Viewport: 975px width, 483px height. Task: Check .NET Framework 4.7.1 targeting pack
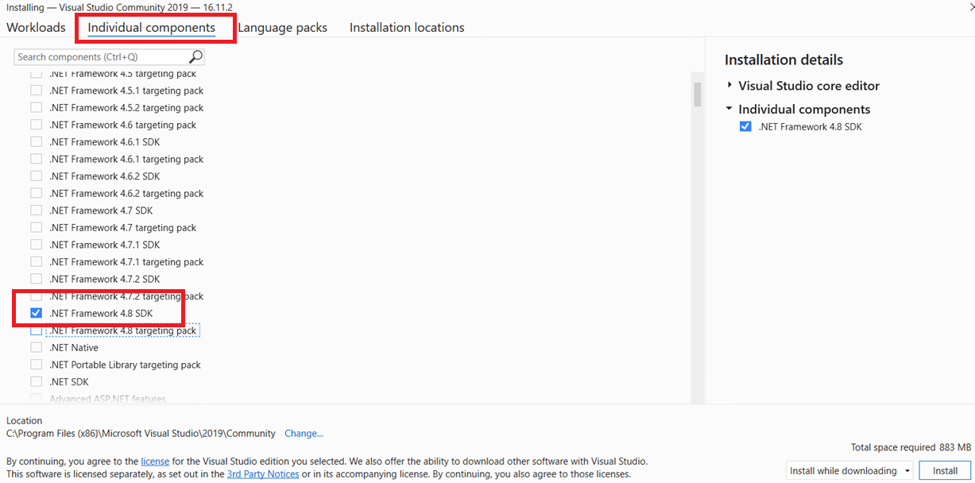point(36,261)
